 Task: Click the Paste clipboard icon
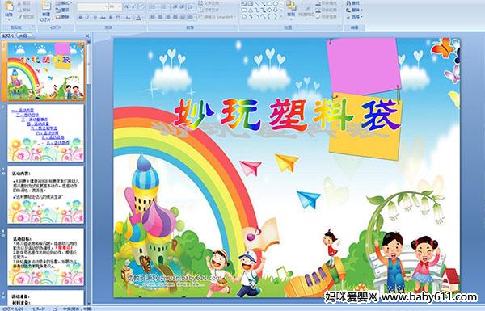click(x=9, y=6)
